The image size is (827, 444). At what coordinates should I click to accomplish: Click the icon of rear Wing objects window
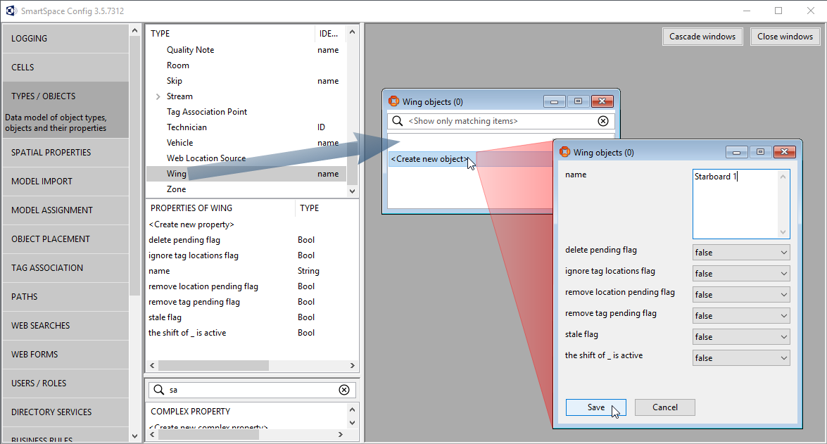tap(393, 101)
